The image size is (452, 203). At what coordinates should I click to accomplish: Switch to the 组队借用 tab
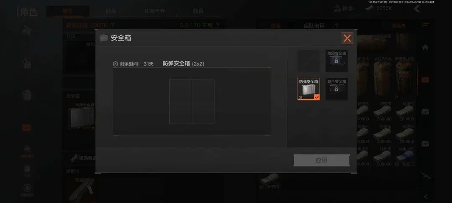tap(314, 26)
